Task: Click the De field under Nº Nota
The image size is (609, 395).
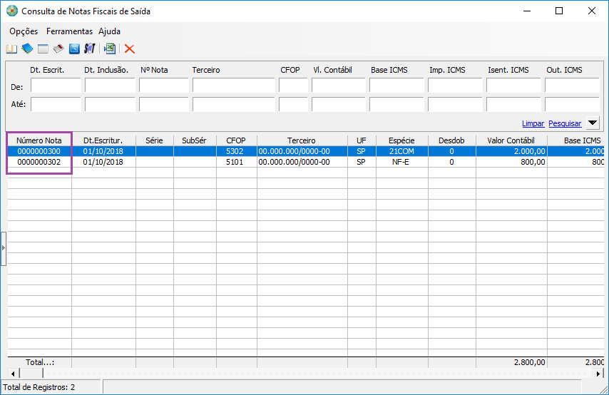Action: point(163,86)
